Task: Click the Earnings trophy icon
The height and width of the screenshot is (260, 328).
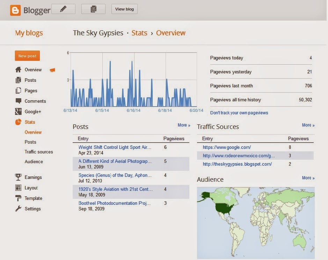Action: [x=18, y=177]
